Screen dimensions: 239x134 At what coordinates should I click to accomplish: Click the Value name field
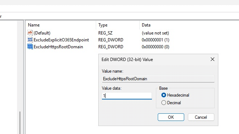pos(158,79)
